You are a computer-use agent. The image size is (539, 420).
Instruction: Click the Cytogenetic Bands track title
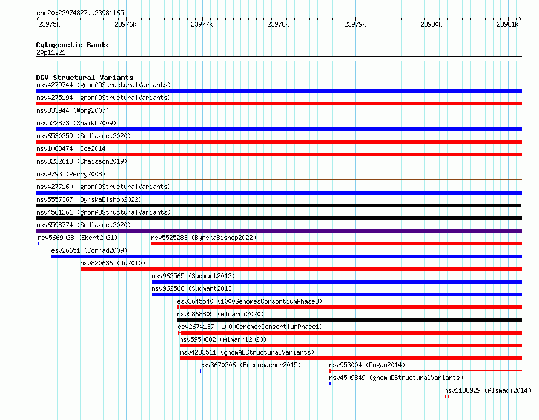[x=72, y=45]
